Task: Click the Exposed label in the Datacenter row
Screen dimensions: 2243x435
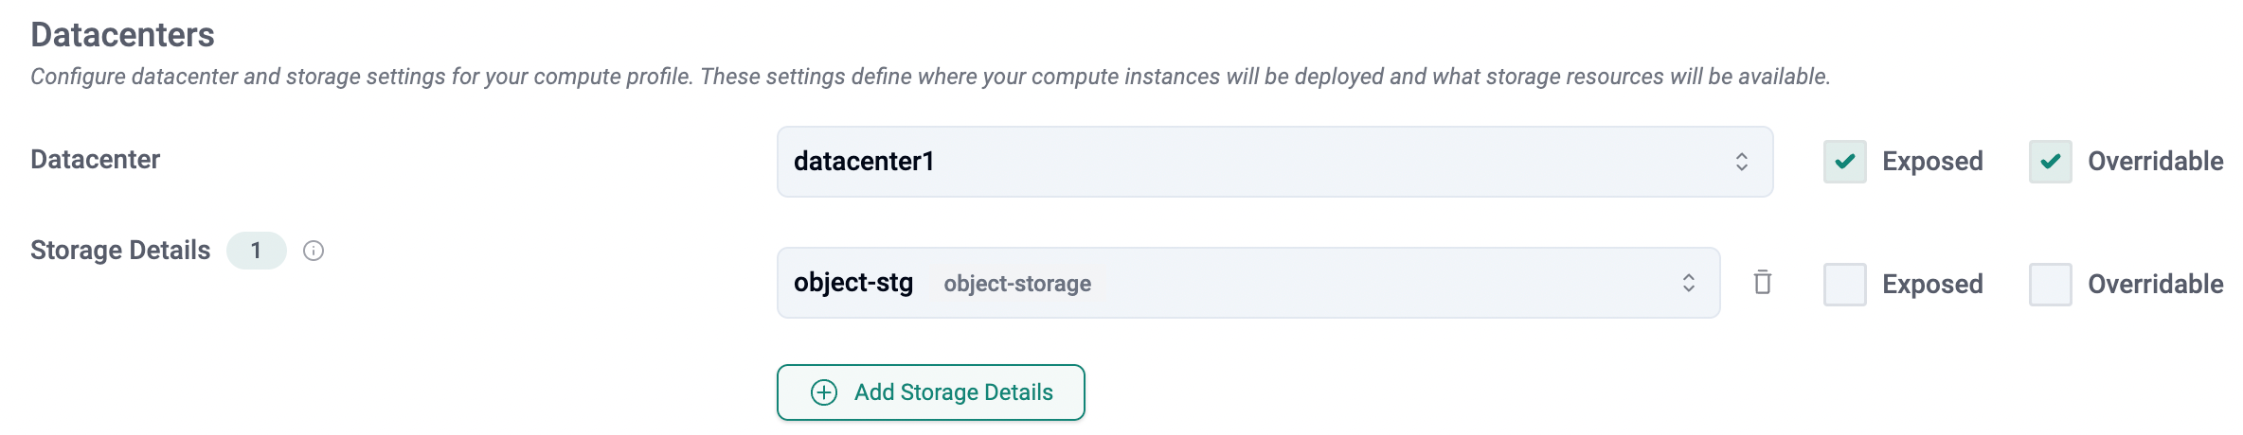Action: pos(1931,162)
